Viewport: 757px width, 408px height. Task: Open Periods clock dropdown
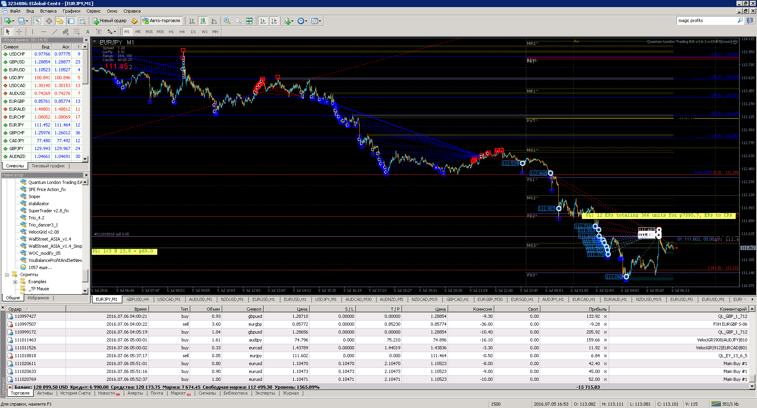(x=306, y=21)
